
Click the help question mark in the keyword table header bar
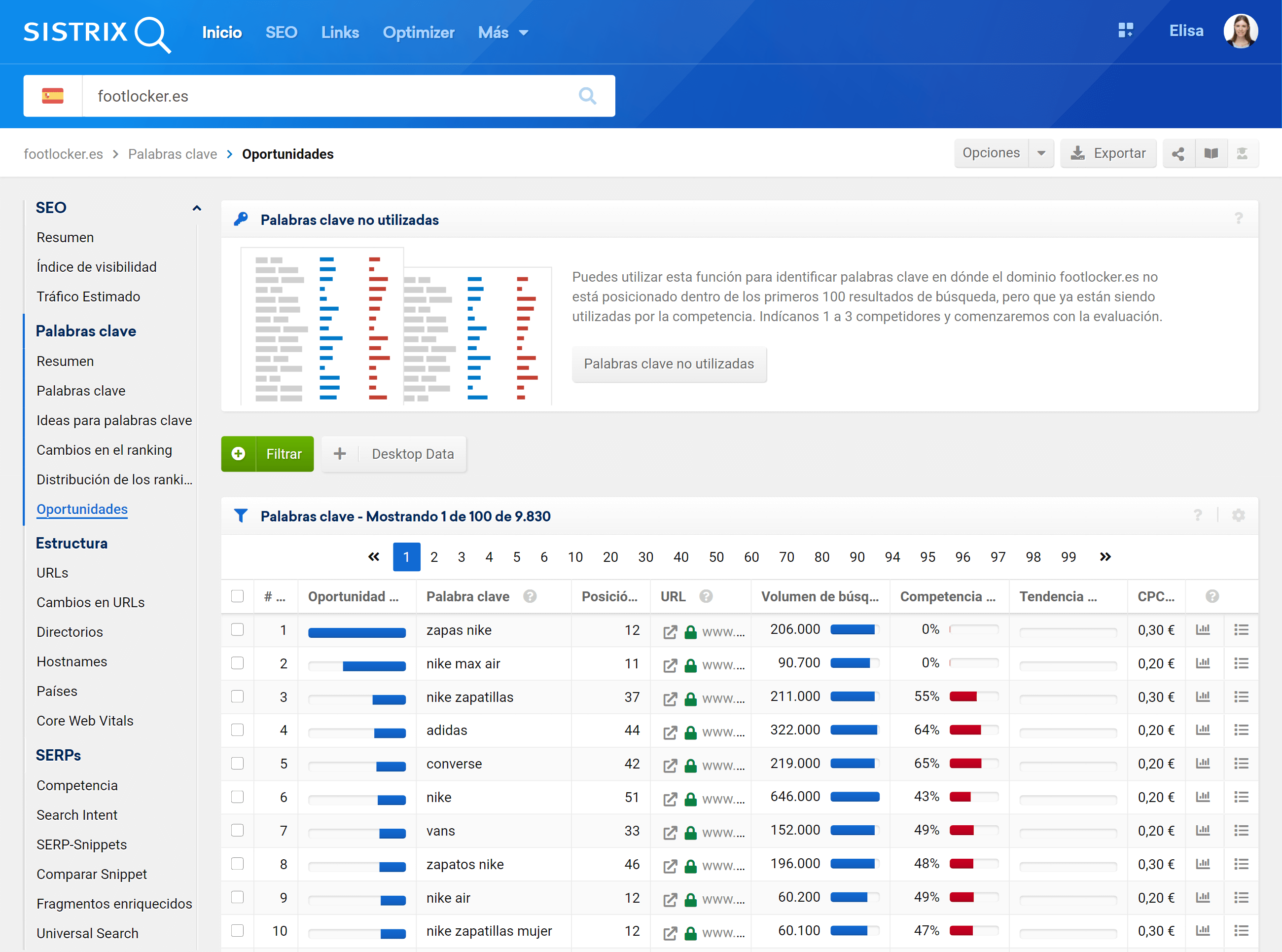point(1197,515)
